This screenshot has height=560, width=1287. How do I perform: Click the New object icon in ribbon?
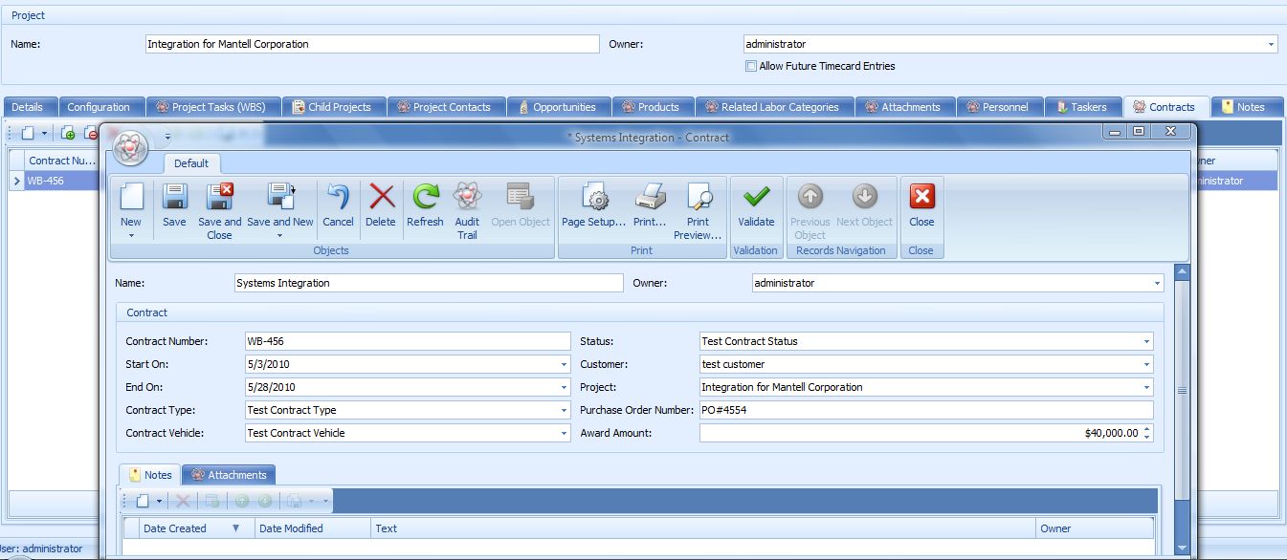point(131,197)
